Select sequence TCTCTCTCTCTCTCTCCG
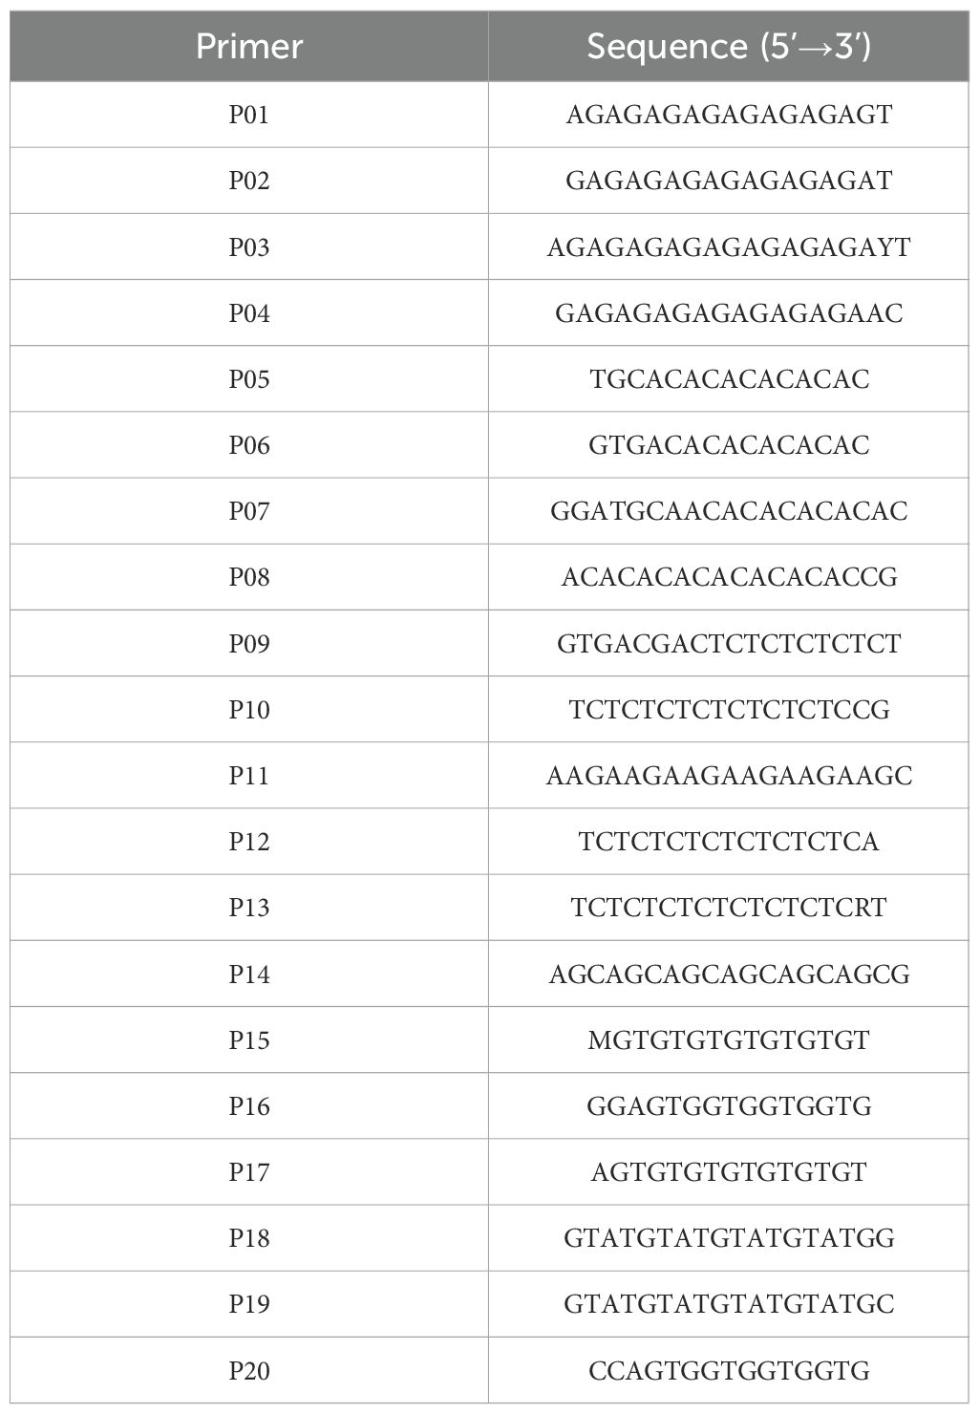This screenshot has height=1414, width=980. (x=729, y=710)
